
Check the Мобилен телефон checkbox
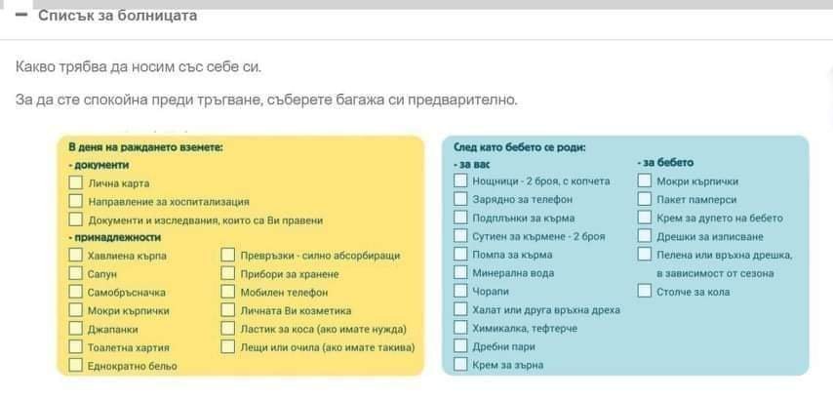pyautogui.click(x=228, y=292)
